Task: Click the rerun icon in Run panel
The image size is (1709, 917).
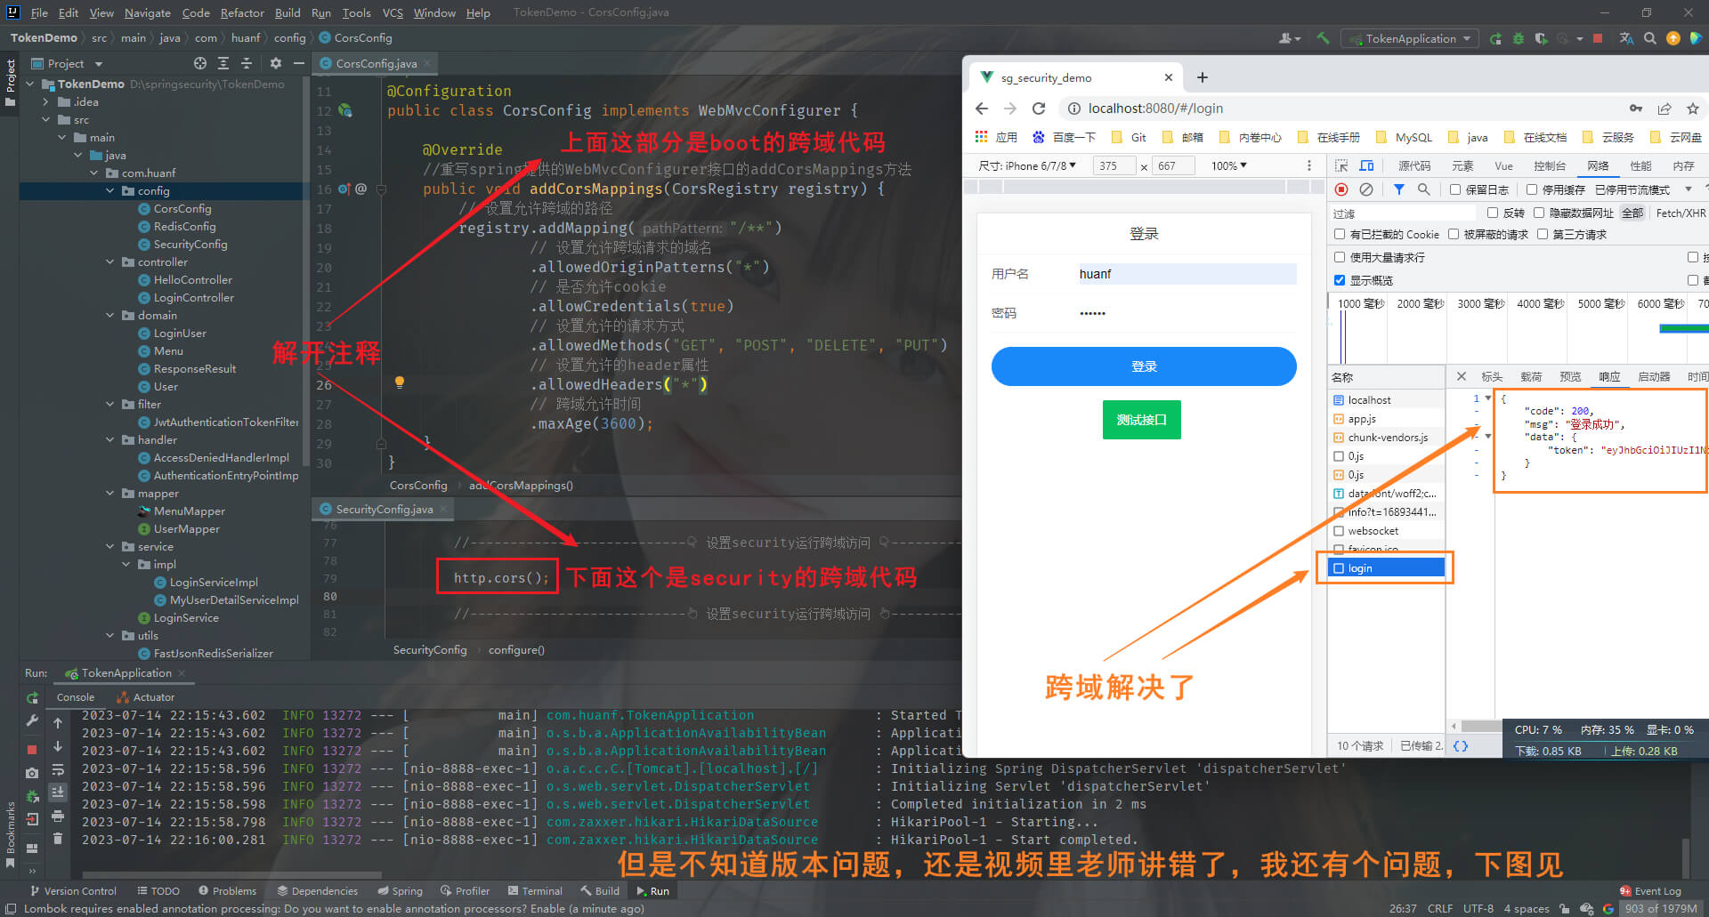Action: pyautogui.click(x=33, y=698)
